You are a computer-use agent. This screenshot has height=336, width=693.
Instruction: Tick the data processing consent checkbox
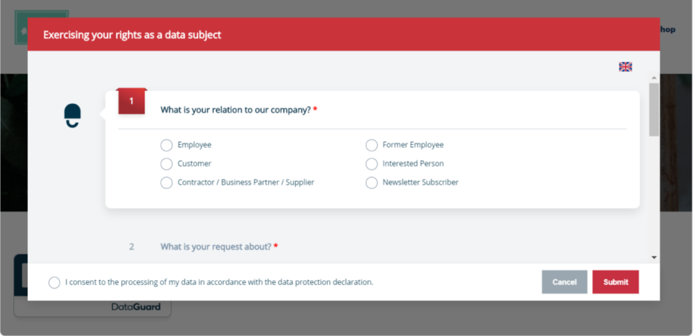pyautogui.click(x=55, y=283)
